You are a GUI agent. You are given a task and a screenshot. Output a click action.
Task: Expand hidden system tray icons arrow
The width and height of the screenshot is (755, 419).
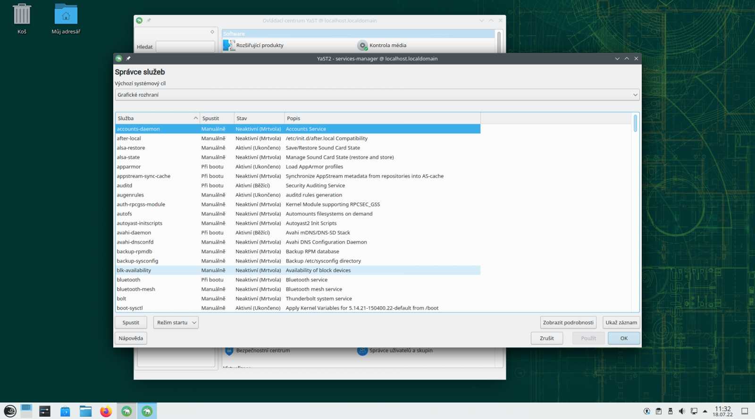click(x=705, y=411)
